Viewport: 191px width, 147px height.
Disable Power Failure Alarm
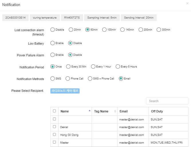(70, 55)
